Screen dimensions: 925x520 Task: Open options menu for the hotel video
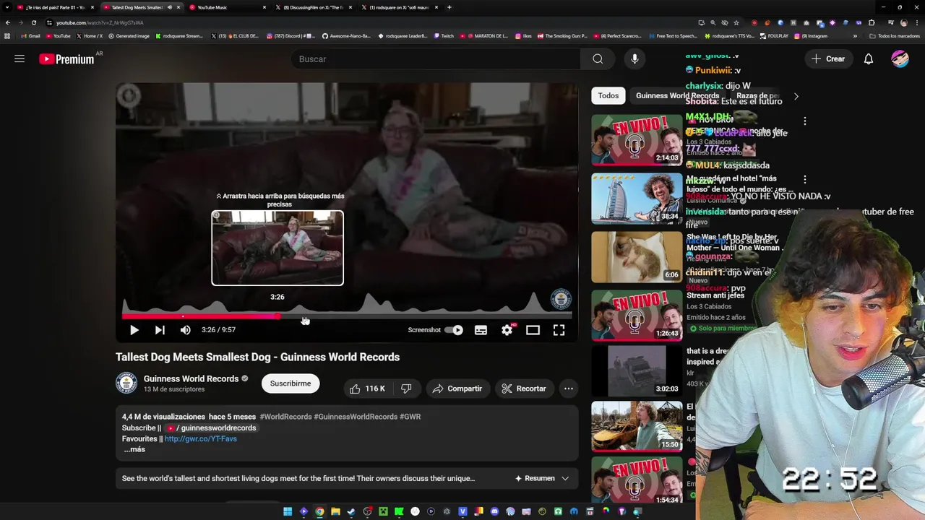point(804,179)
